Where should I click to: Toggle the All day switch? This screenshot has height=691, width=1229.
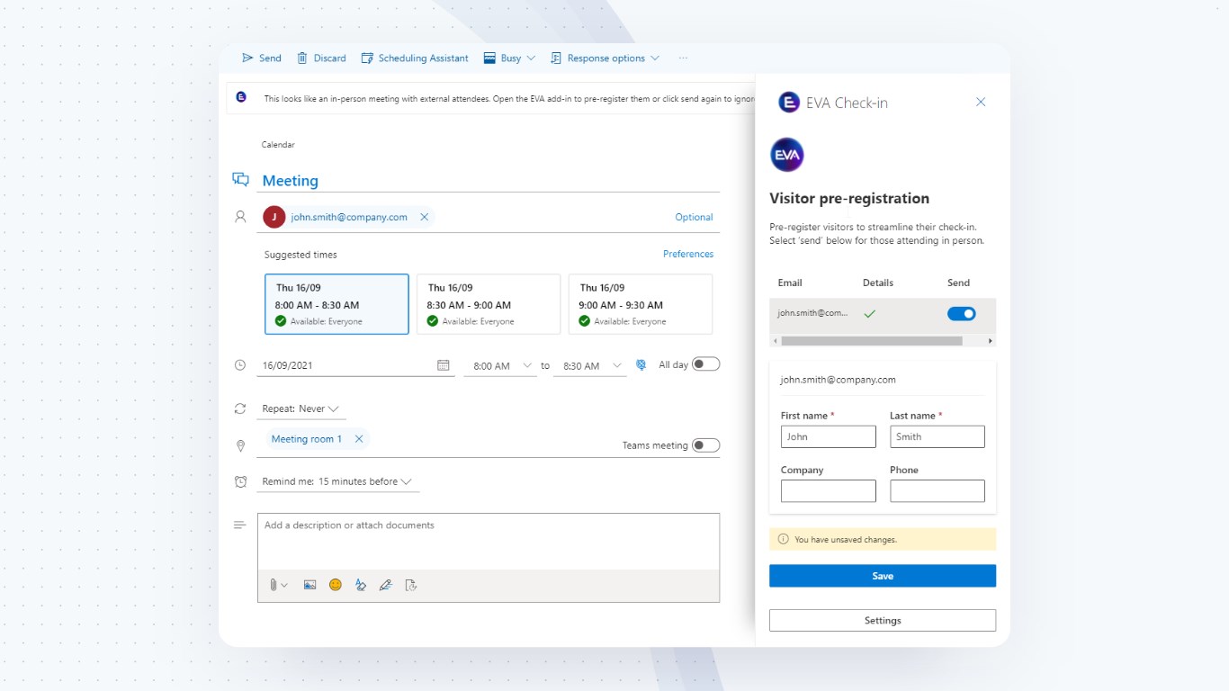pyautogui.click(x=705, y=364)
